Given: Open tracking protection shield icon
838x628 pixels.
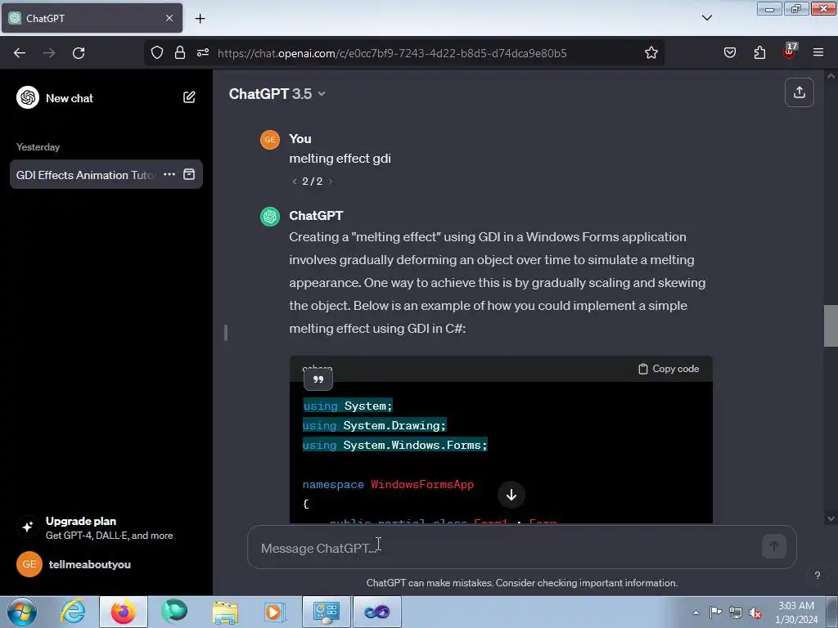Looking at the screenshot, I should tap(156, 52).
